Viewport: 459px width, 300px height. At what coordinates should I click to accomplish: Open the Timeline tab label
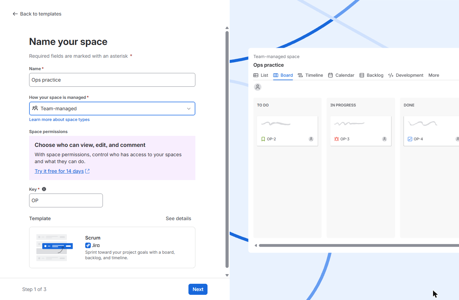click(314, 75)
